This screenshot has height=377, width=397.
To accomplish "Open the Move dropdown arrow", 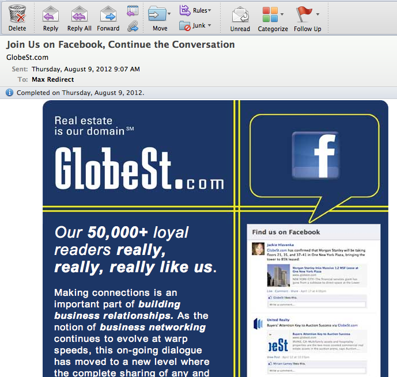I will [169, 14].
